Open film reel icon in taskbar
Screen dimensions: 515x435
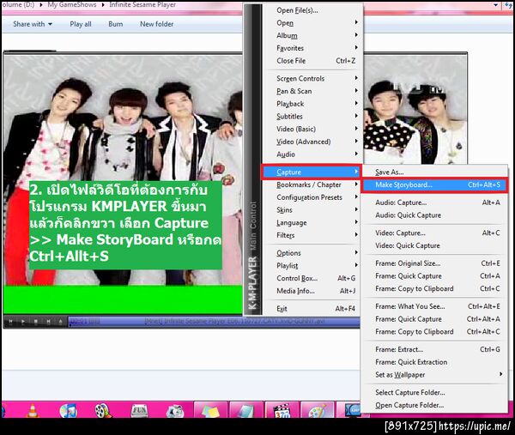[102, 410]
